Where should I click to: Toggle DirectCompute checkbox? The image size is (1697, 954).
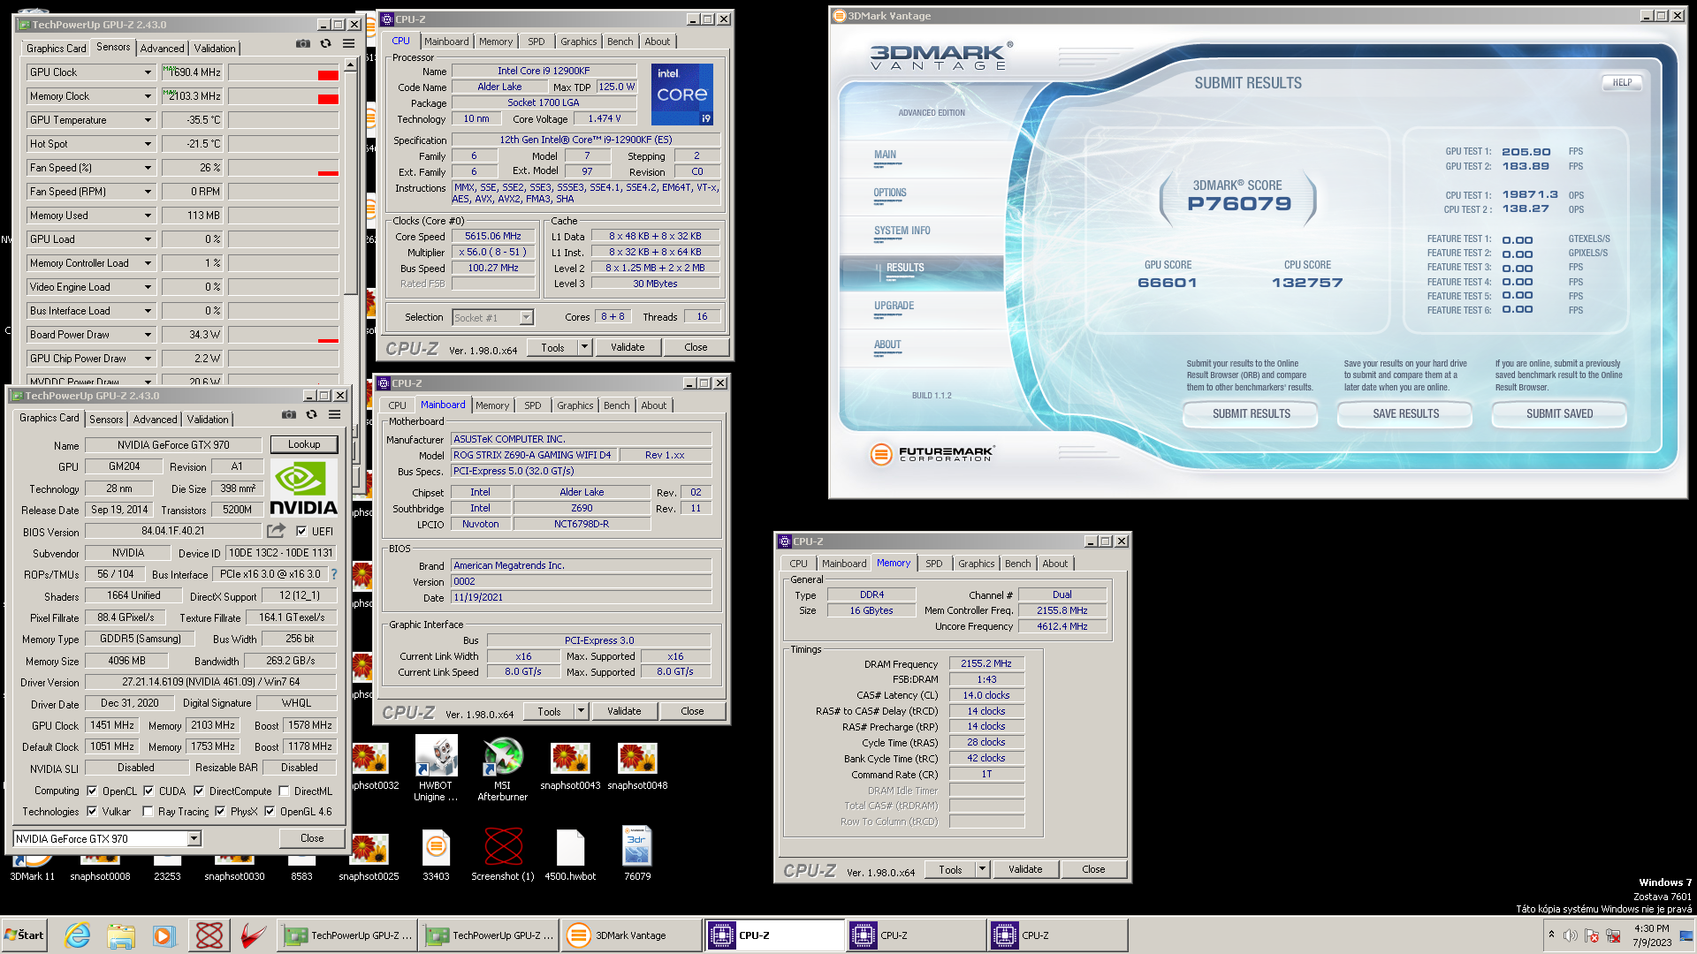click(199, 791)
